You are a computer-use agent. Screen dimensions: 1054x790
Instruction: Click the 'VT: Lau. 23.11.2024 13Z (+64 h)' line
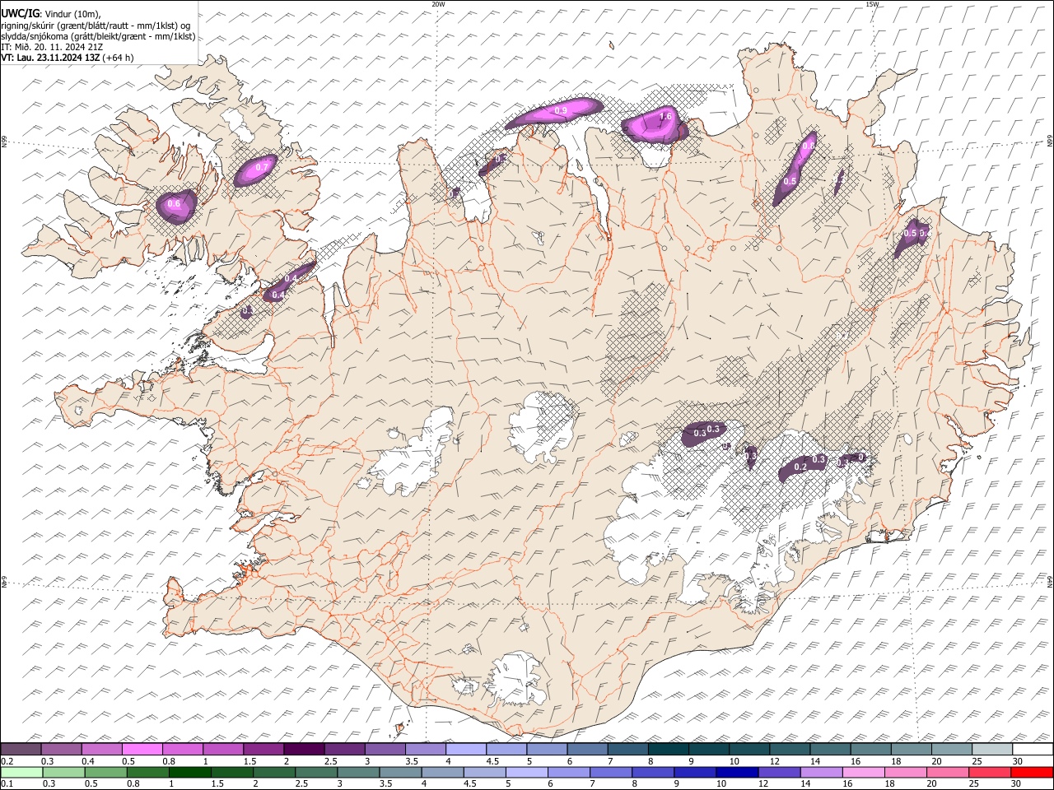[68, 58]
